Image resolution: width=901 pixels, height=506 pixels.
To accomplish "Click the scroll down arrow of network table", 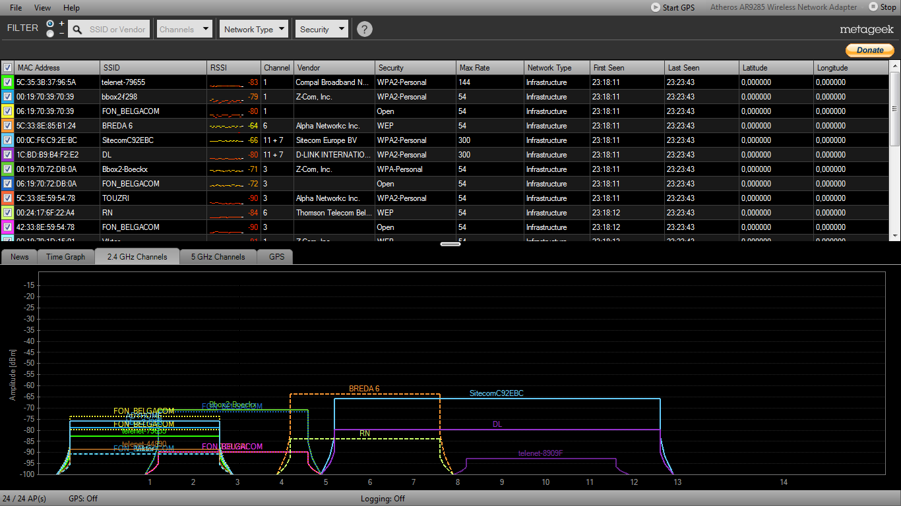I will [x=895, y=235].
